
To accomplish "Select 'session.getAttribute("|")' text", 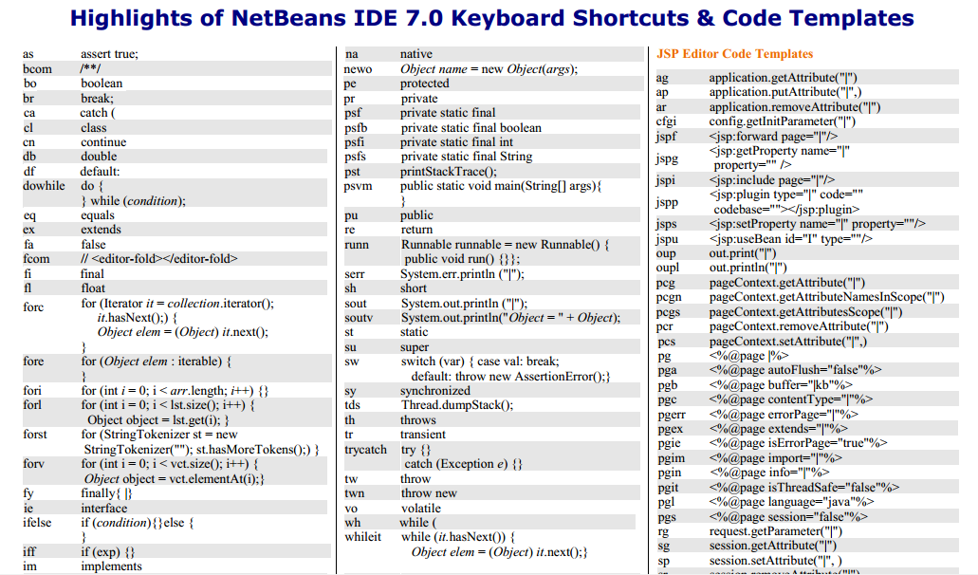I will (x=773, y=546).
